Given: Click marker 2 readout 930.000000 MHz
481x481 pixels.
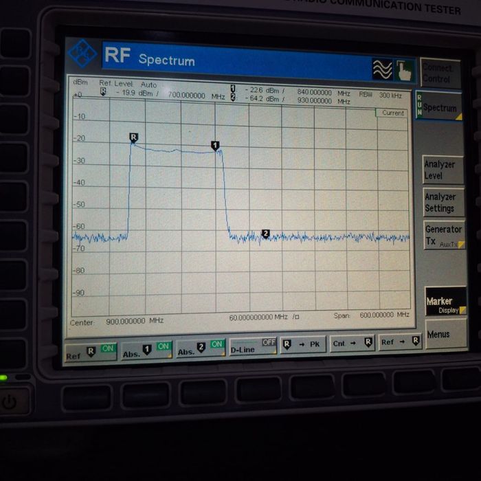Looking at the screenshot, I should coord(324,101).
